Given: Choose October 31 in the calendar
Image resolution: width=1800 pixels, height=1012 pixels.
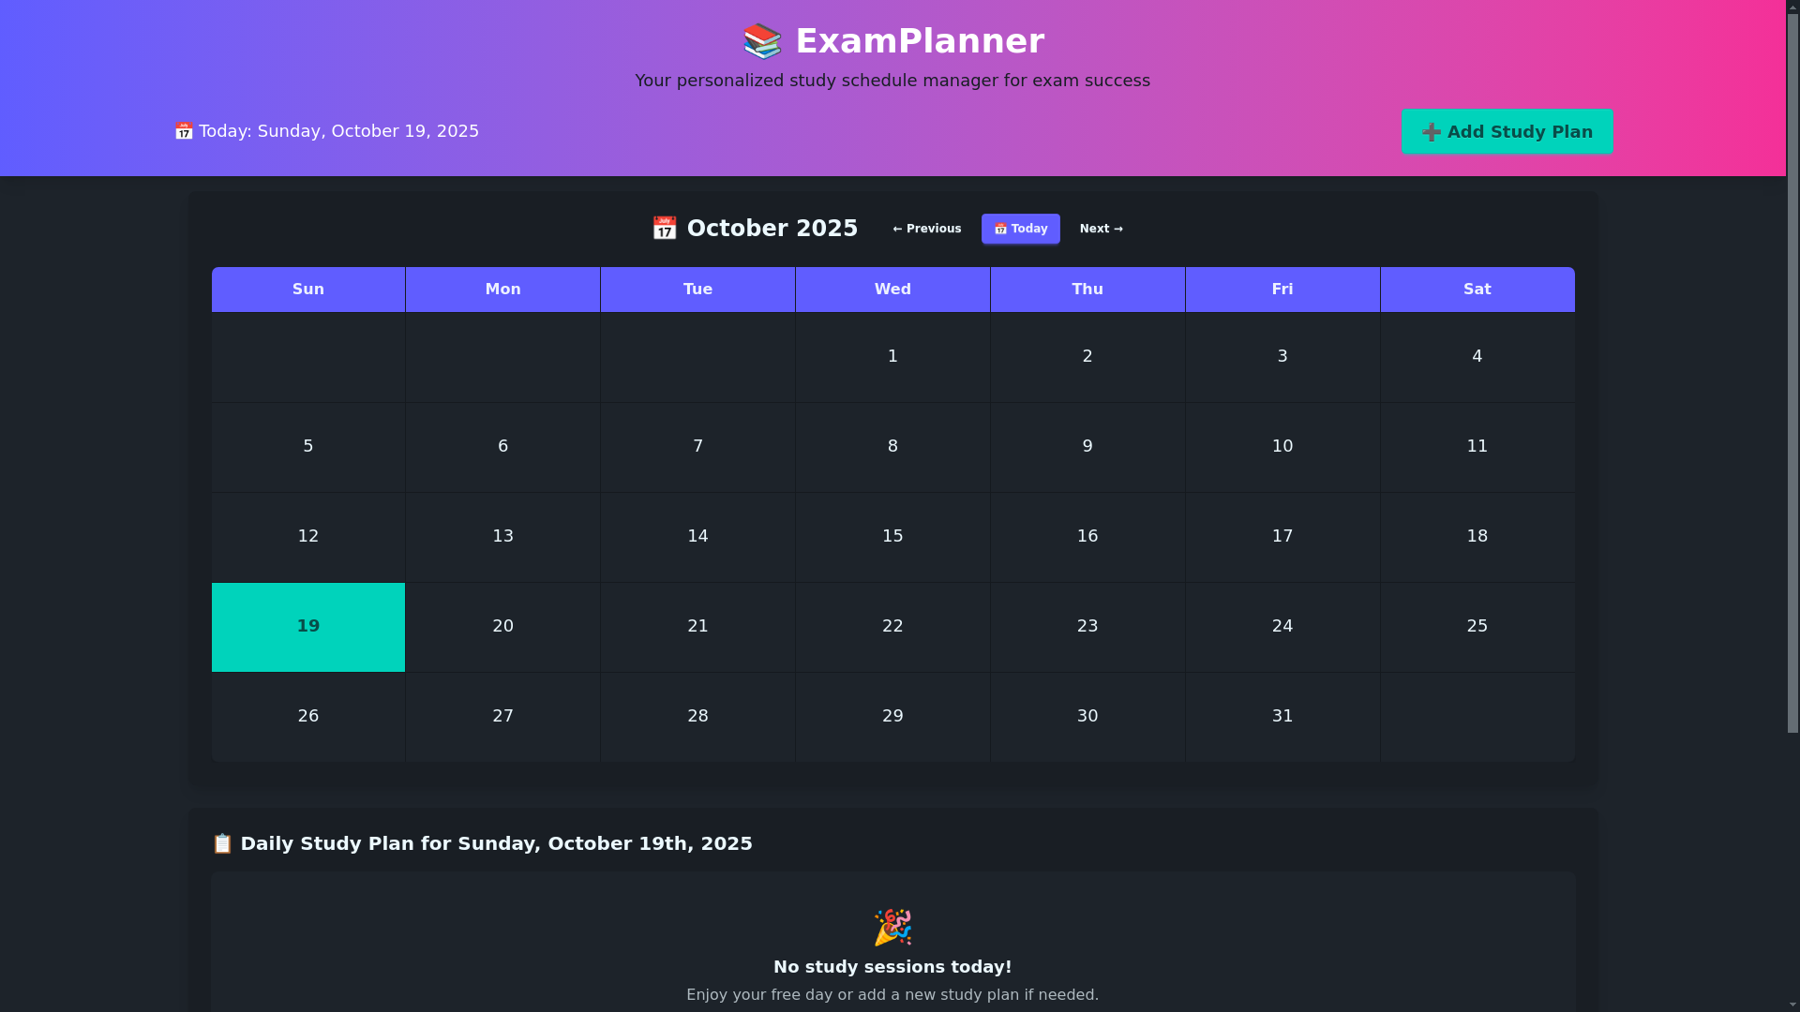Looking at the screenshot, I should [x=1282, y=717].
